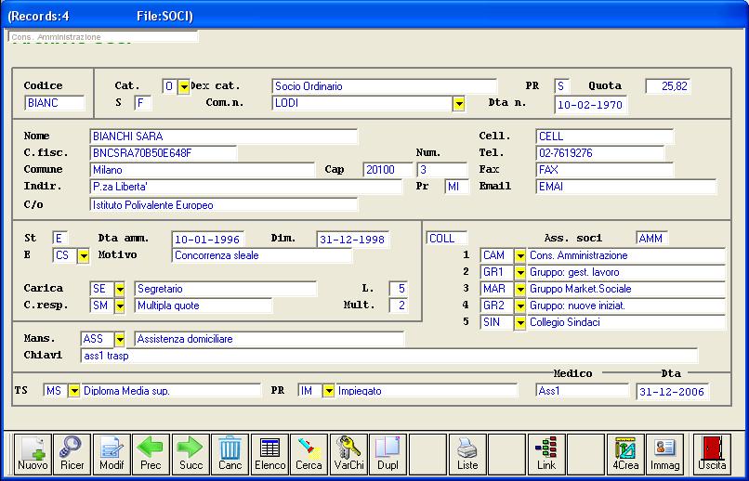Open the Elenco list view
Viewport: 749px width, 481px height.
pos(269,454)
